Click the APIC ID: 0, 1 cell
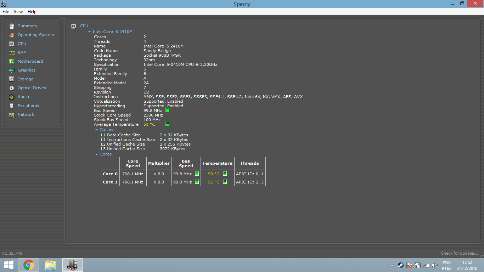 point(250,174)
